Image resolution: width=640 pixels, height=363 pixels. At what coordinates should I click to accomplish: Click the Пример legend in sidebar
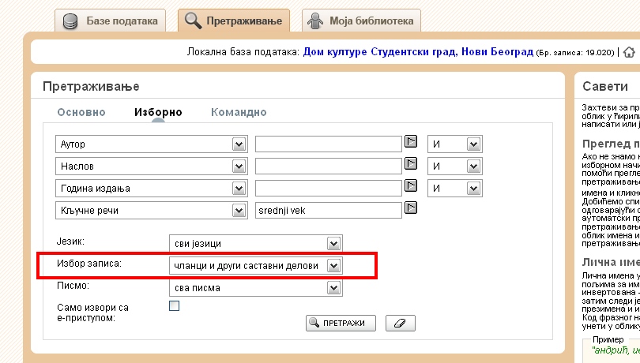(608, 339)
